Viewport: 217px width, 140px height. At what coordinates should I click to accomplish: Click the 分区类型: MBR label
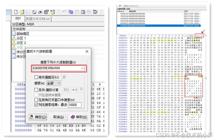(x=23, y=24)
